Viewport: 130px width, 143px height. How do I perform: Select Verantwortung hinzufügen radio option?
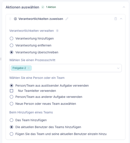point(12,38)
